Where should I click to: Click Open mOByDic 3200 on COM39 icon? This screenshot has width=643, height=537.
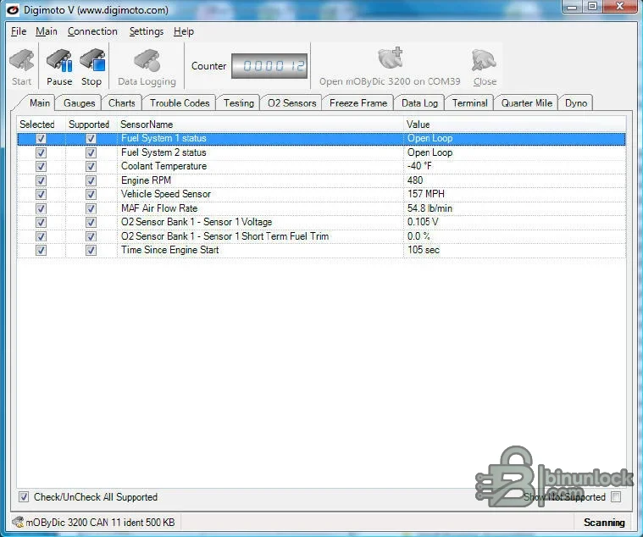pos(390,58)
